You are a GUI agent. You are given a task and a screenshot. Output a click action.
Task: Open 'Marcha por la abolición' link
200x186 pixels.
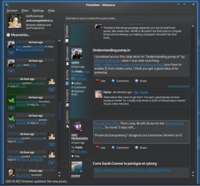click(x=30, y=160)
